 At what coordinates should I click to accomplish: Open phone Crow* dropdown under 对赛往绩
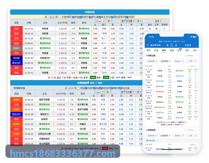pos(179,61)
